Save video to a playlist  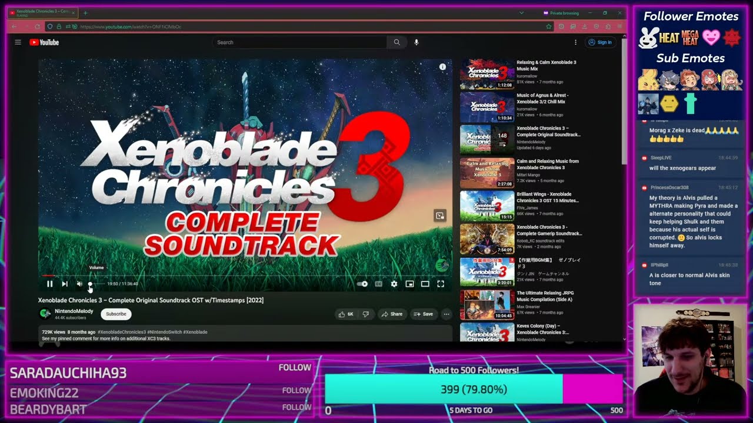click(x=423, y=314)
